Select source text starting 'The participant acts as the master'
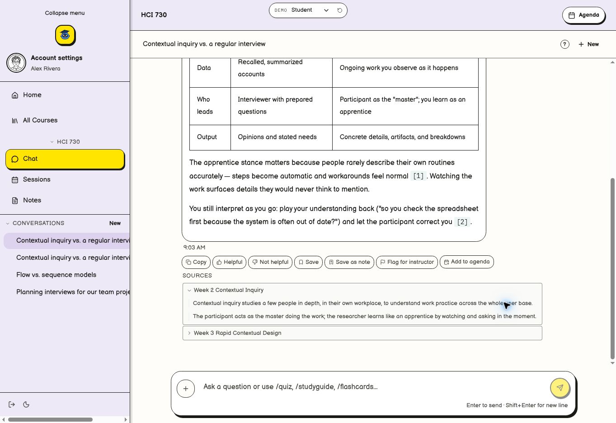The height and width of the screenshot is (423, 616). [x=365, y=316]
